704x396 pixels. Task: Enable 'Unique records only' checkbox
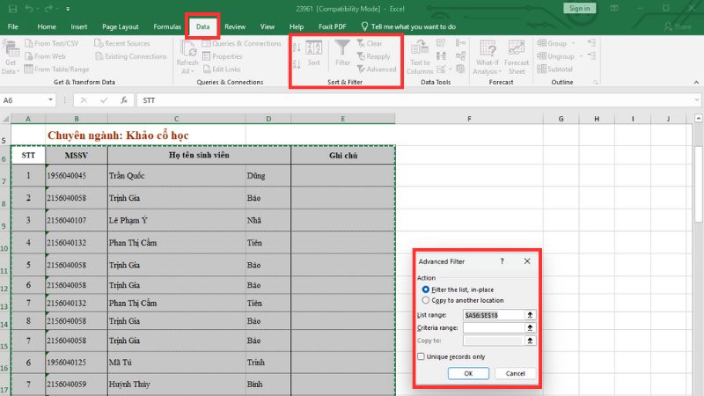click(422, 356)
